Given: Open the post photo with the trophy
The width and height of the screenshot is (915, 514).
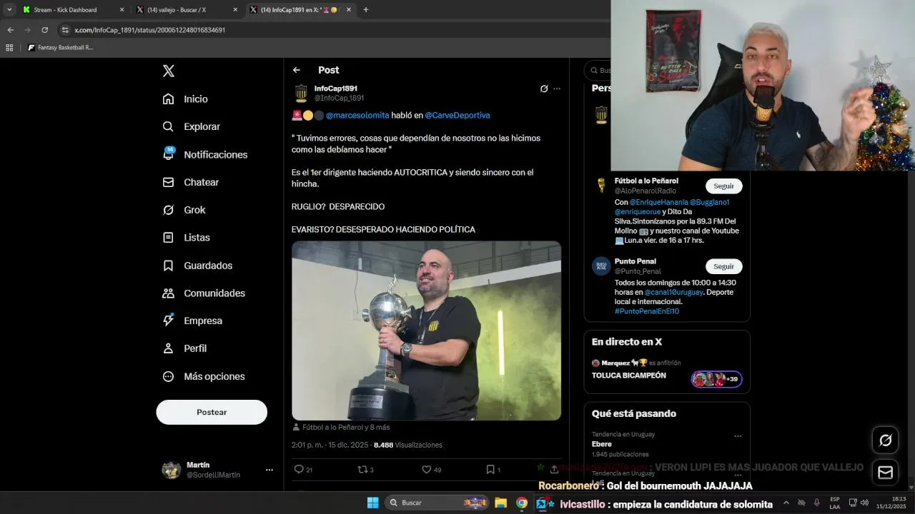Looking at the screenshot, I should pyautogui.click(x=426, y=331).
